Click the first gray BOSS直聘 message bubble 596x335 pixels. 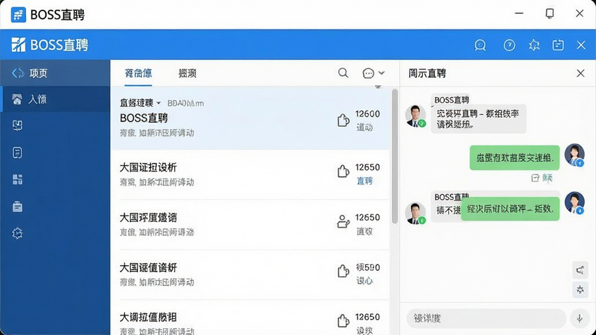tap(478, 119)
